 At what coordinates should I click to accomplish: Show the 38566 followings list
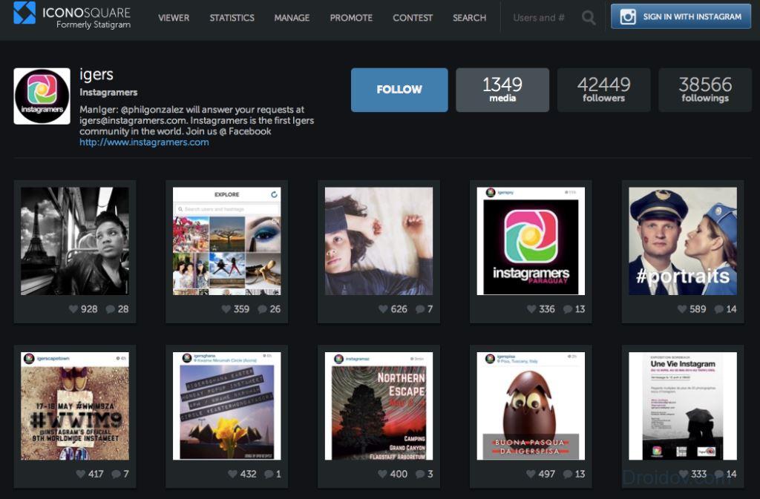(x=705, y=90)
